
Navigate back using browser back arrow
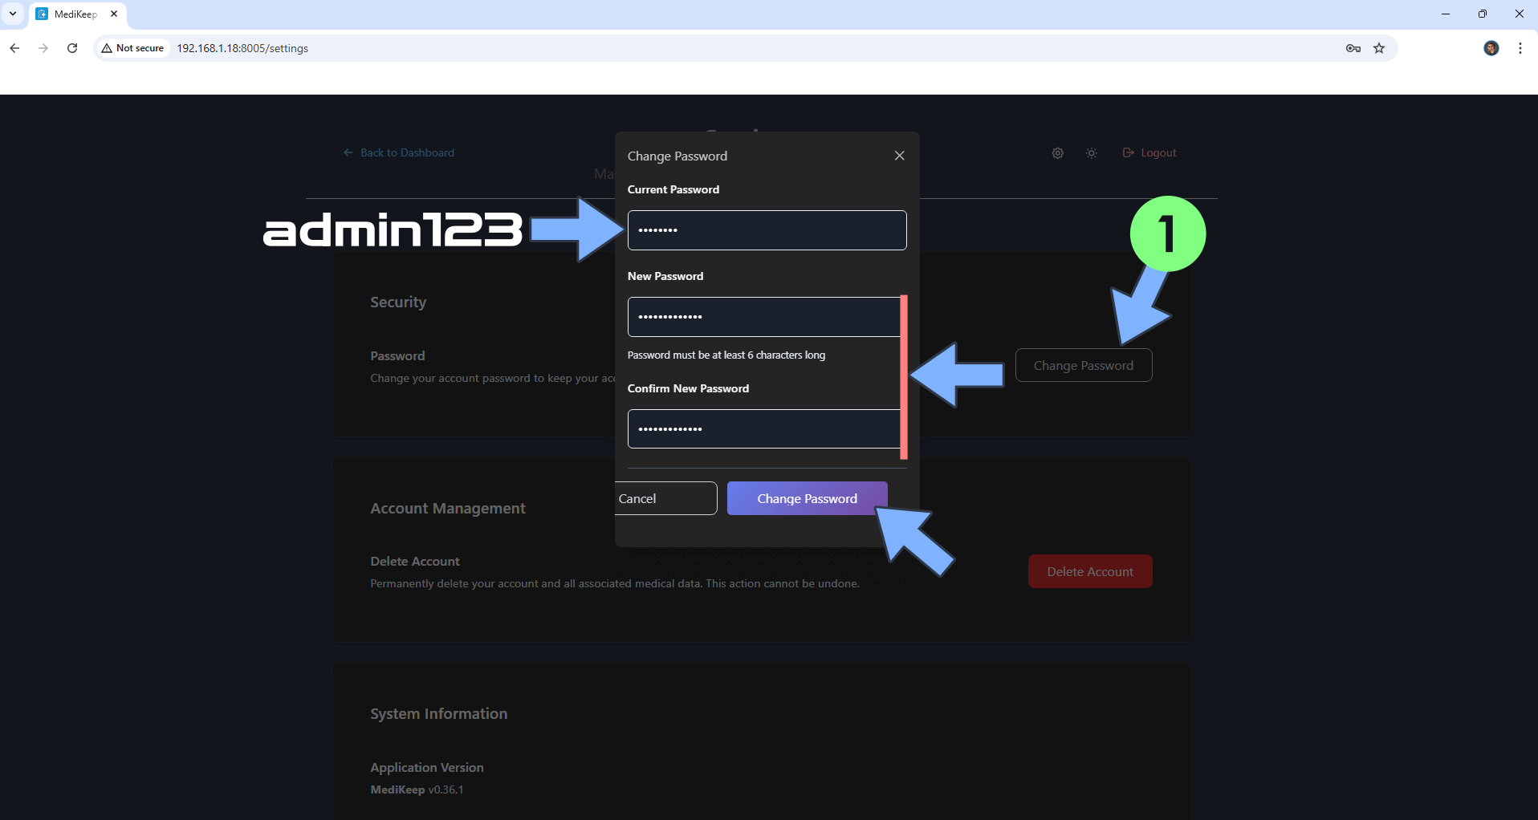[14, 48]
